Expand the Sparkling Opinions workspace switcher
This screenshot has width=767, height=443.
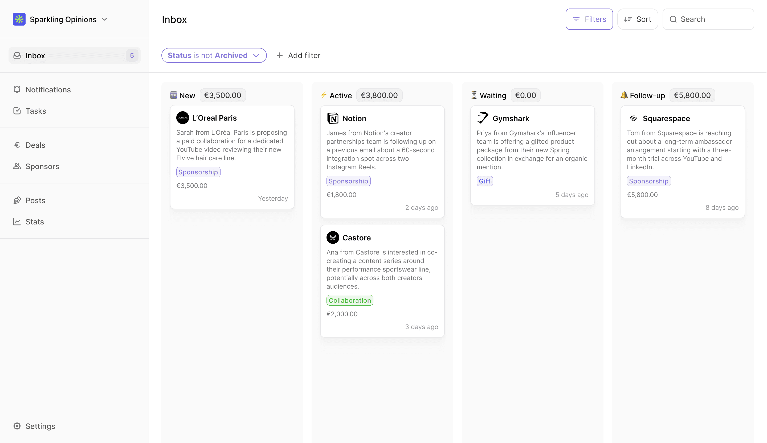[104, 19]
